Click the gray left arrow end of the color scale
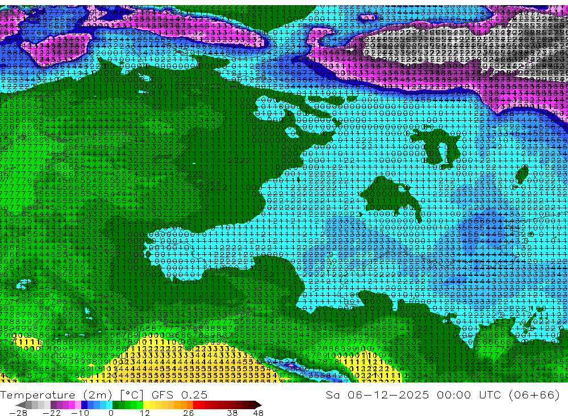Image resolution: width=568 pixels, height=416 pixels. pos(20,405)
